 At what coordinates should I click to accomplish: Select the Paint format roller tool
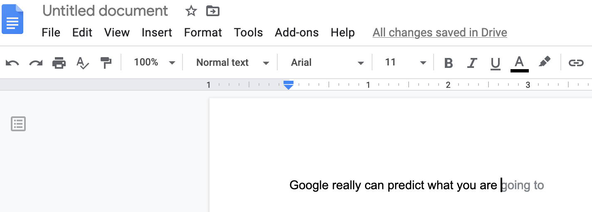(106, 63)
